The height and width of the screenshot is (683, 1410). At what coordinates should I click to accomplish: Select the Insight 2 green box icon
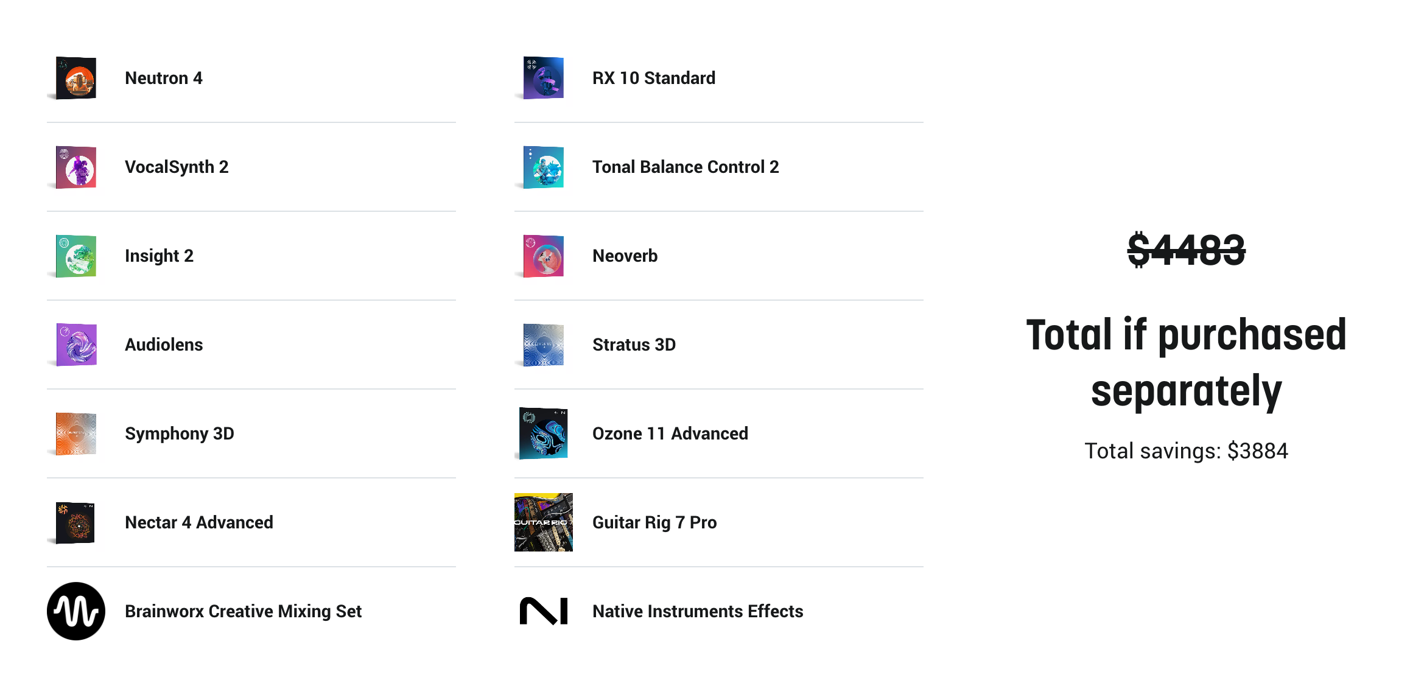coord(75,256)
